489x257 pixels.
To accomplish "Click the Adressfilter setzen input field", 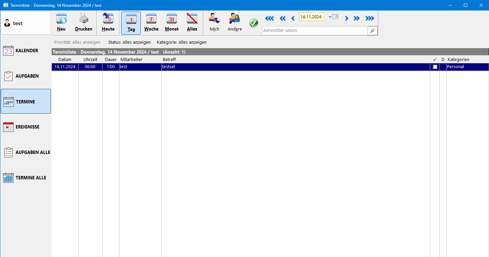I will 314,31.
